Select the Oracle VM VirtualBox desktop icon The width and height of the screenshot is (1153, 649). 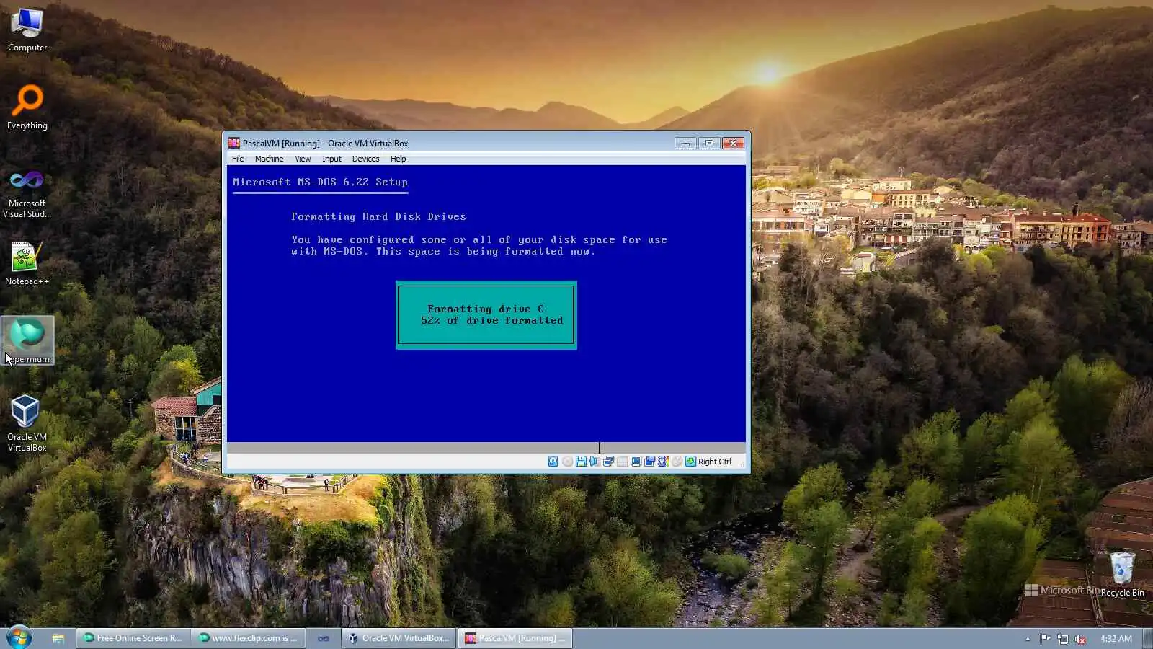pyautogui.click(x=27, y=423)
